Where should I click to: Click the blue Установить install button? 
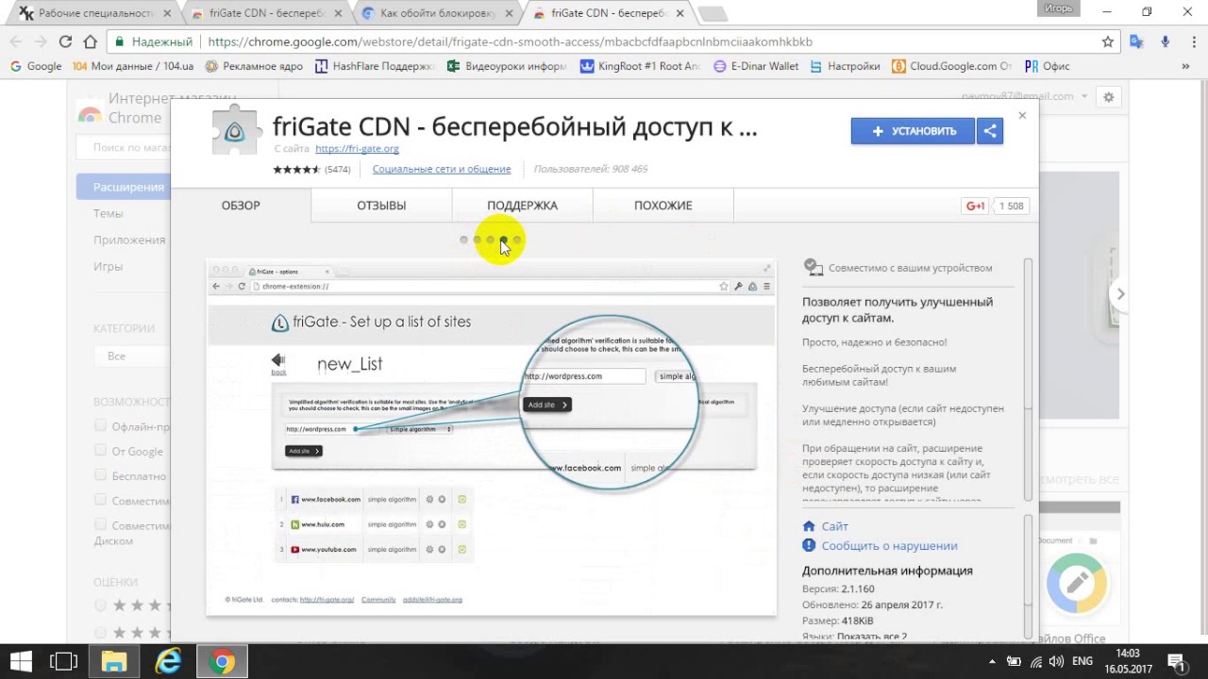tap(913, 131)
